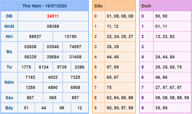Screen dimensions: 192x114
Task: Click the 'ĐB' row label
Action: pos(9,16)
